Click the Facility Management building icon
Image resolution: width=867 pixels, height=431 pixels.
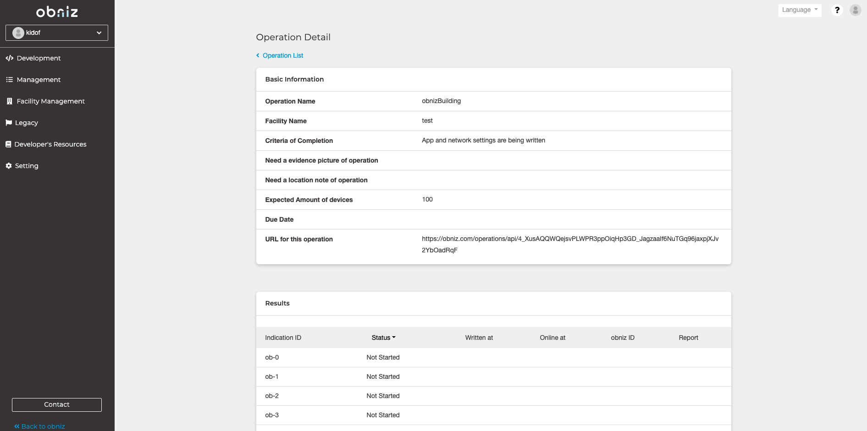tap(9, 101)
